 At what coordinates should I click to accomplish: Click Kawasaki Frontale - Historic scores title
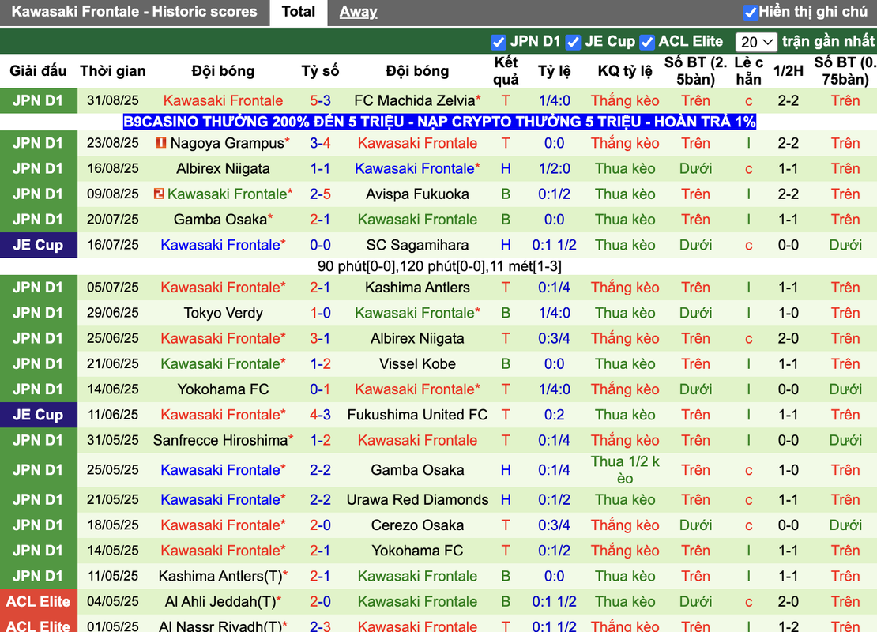click(x=134, y=12)
